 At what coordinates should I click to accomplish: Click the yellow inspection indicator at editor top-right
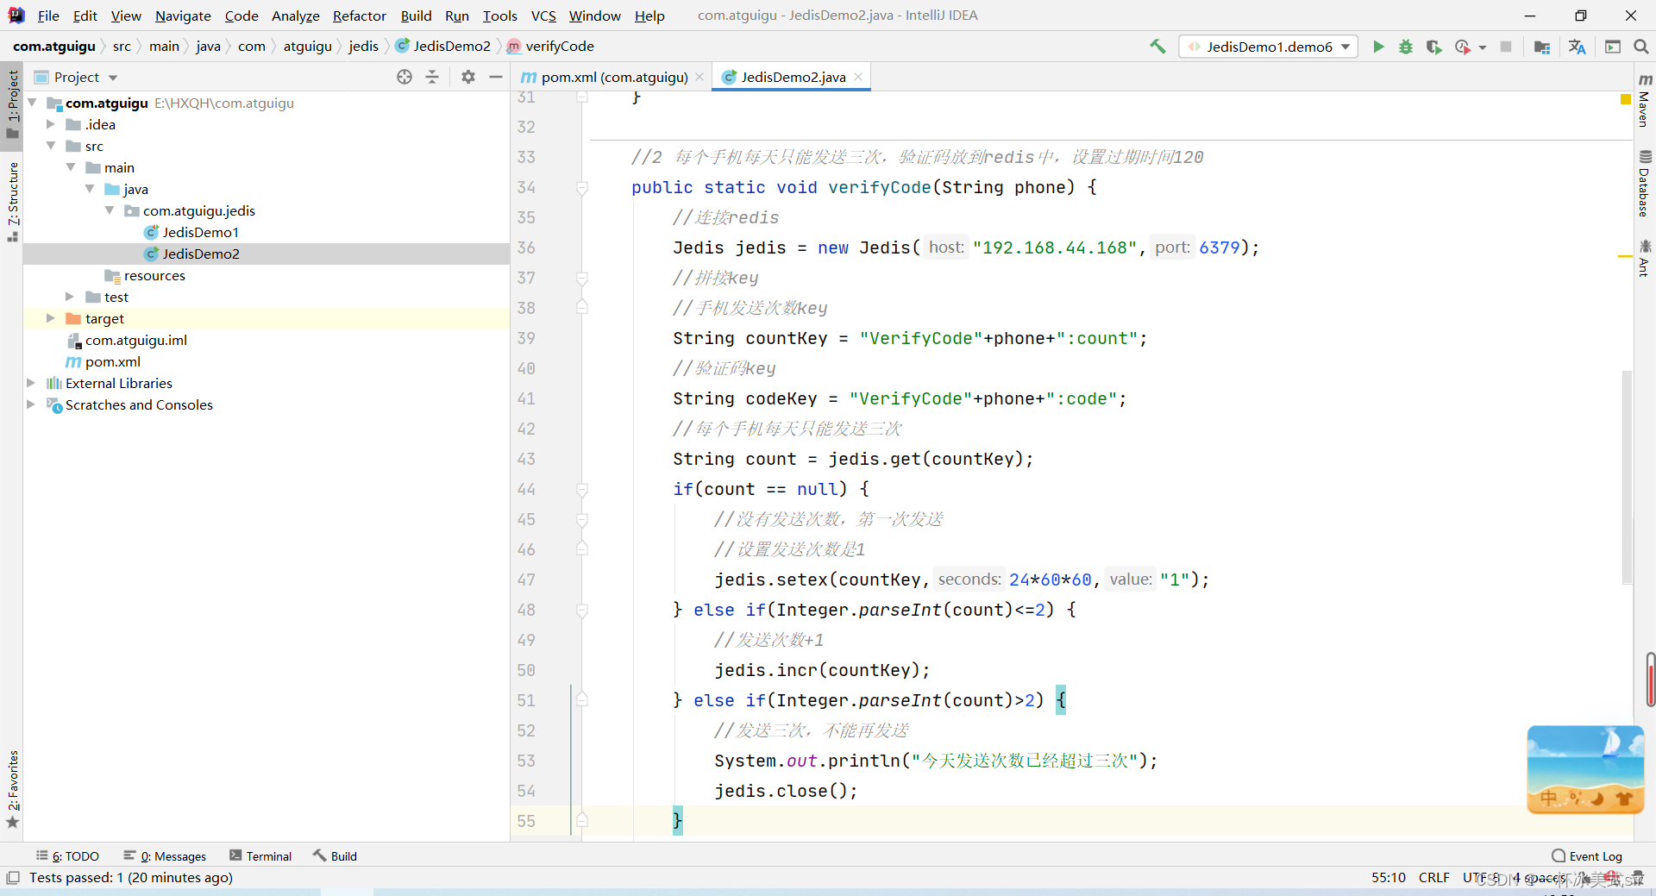(1626, 99)
